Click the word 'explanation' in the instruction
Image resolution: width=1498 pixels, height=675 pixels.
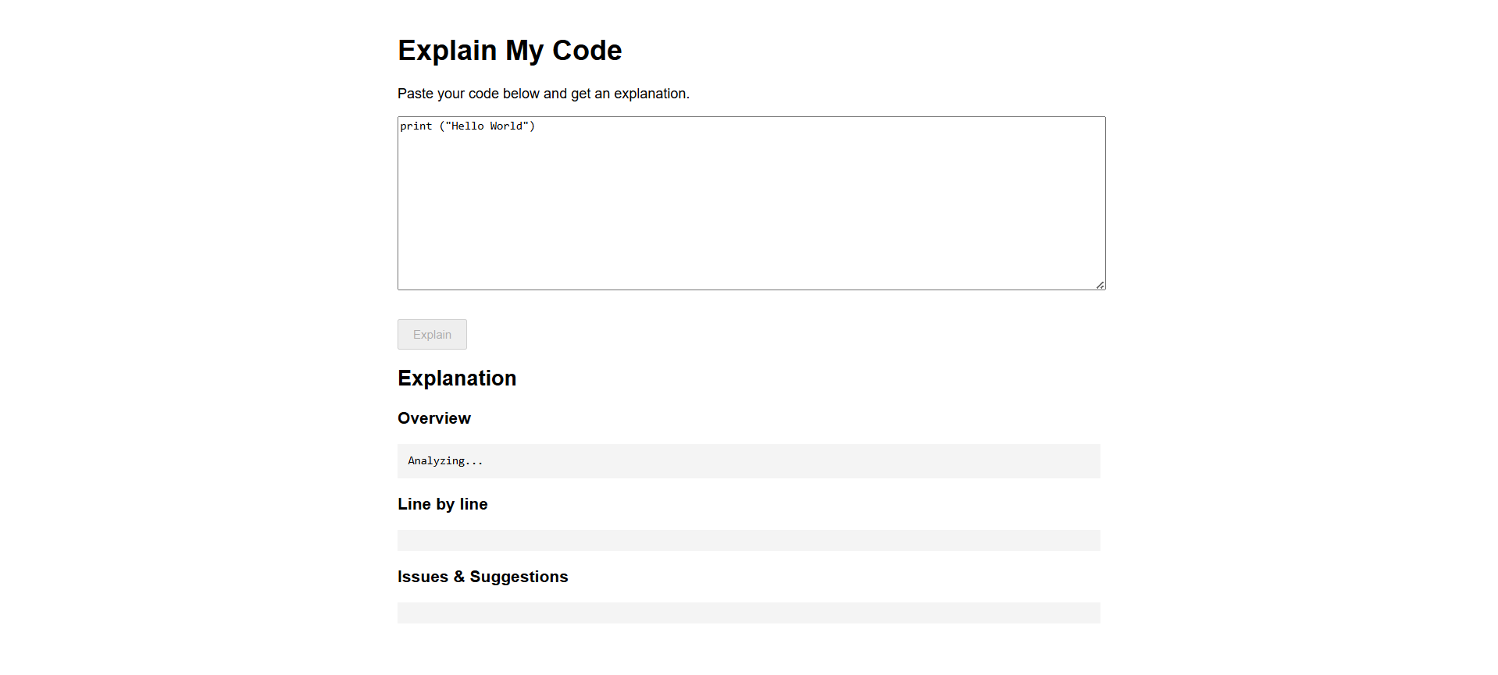[650, 94]
